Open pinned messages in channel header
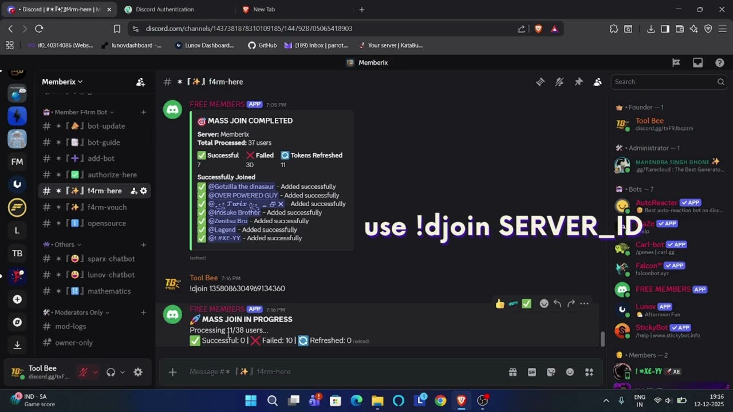The image size is (733, 412). click(x=578, y=82)
